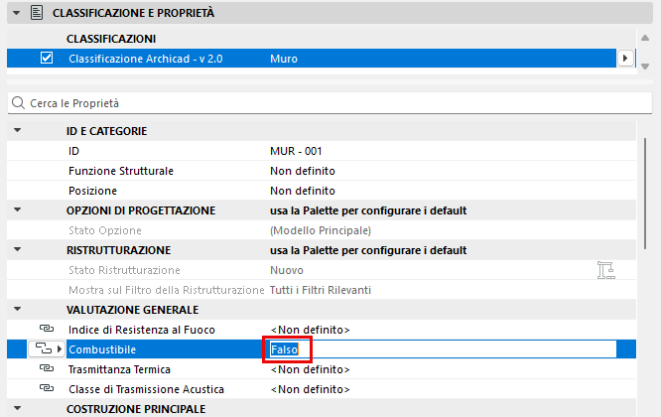This screenshot has height=417, width=661.
Task: Open the arrow dropdown beside the Combustibile link icon
Action: coord(60,349)
